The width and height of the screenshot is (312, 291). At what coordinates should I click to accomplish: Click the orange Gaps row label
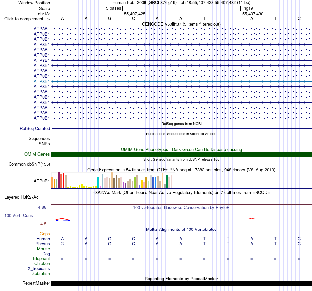click(45, 234)
